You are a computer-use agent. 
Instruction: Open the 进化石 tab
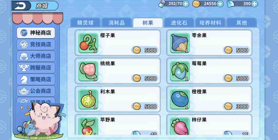pos(179,23)
